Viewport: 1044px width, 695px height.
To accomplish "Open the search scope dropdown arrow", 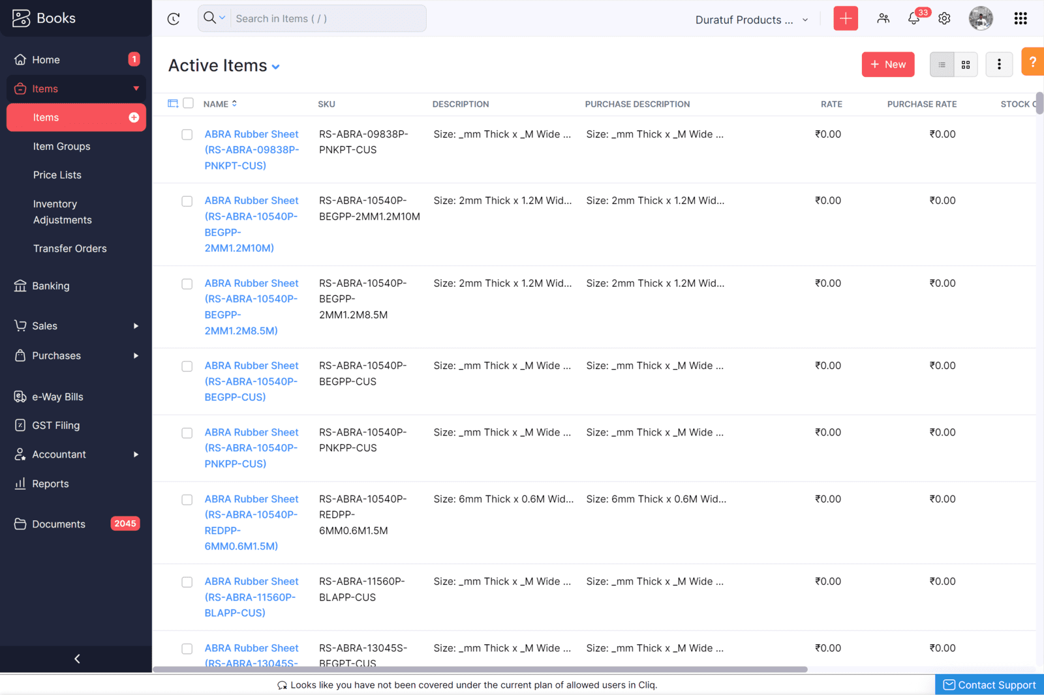I will (x=223, y=18).
